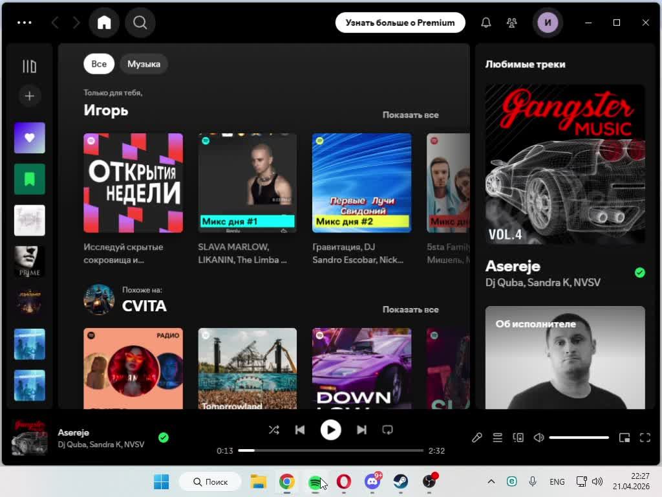Skip to next track
Screen dimensions: 662x497
pos(361,430)
